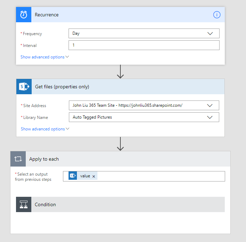Click the Select an output field
The image size is (246, 242).
(160, 176)
